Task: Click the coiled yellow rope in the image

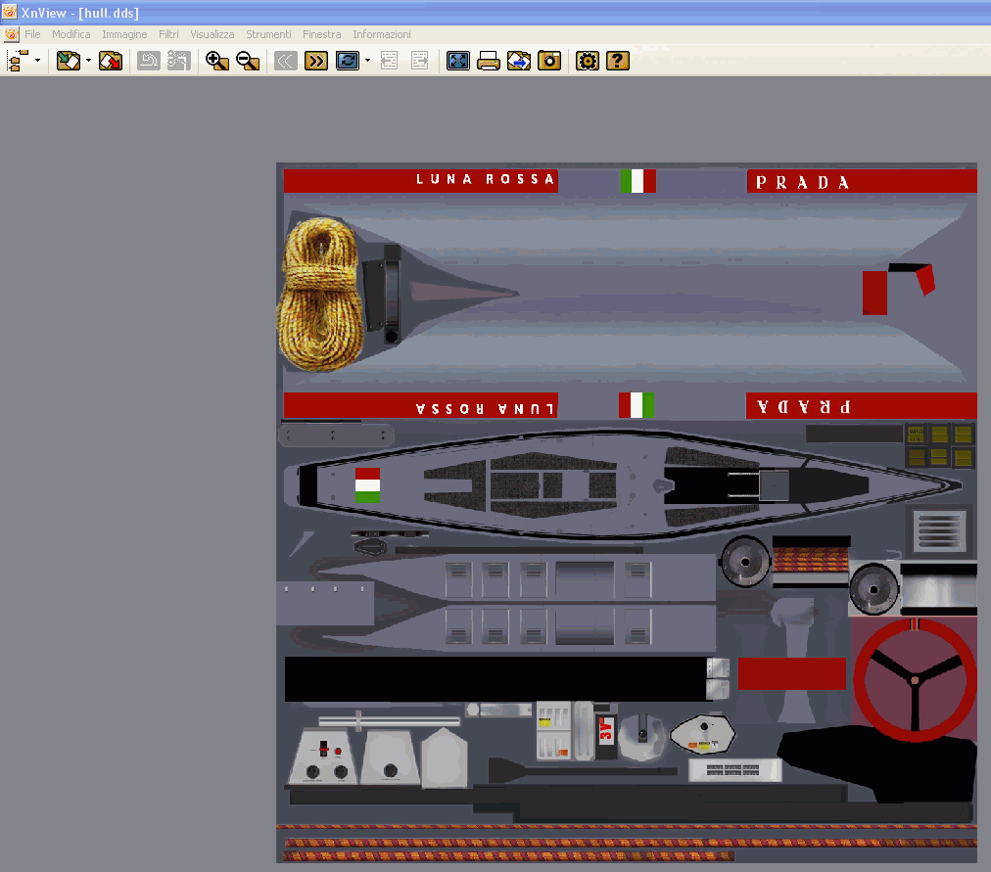Action: tap(320, 294)
